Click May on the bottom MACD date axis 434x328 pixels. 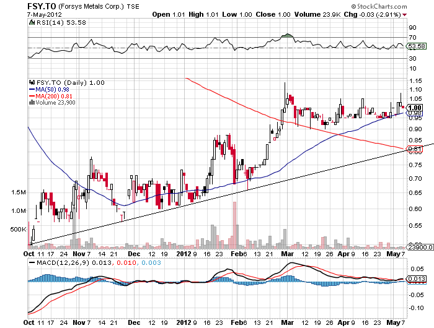(393, 322)
